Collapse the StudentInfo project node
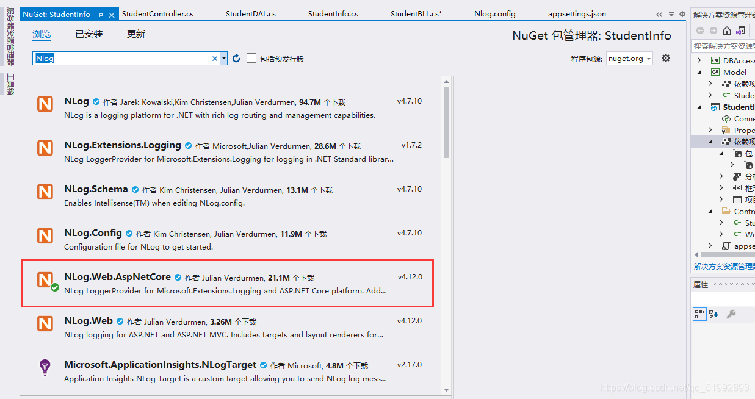Image resolution: width=755 pixels, height=399 pixels. 699,107
